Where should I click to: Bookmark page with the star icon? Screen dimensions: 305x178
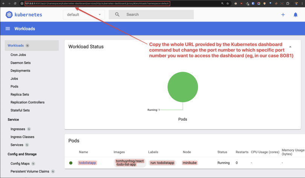point(227,3)
